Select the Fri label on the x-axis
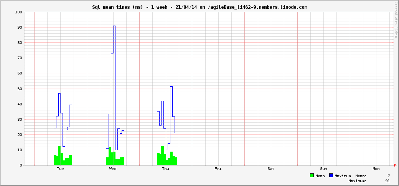The height and width of the screenshot is (186, 399). [218, 168]
